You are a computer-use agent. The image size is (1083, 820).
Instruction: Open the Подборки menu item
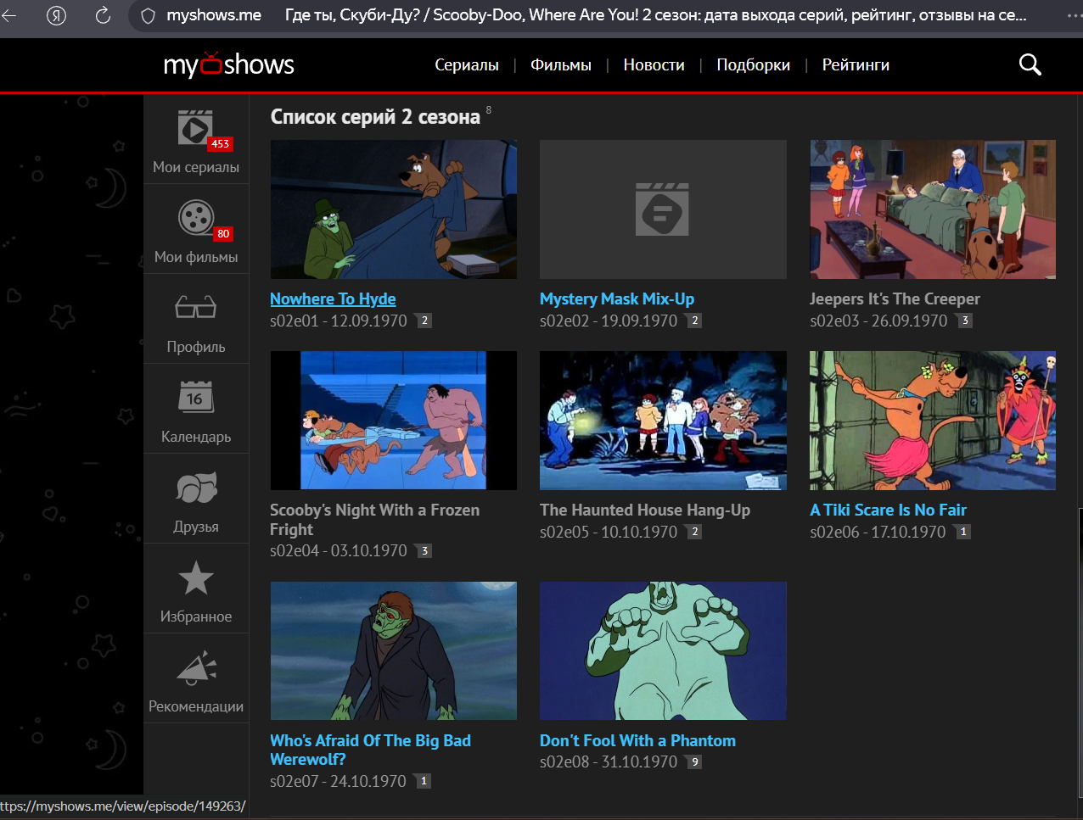(x=753, y=64)
